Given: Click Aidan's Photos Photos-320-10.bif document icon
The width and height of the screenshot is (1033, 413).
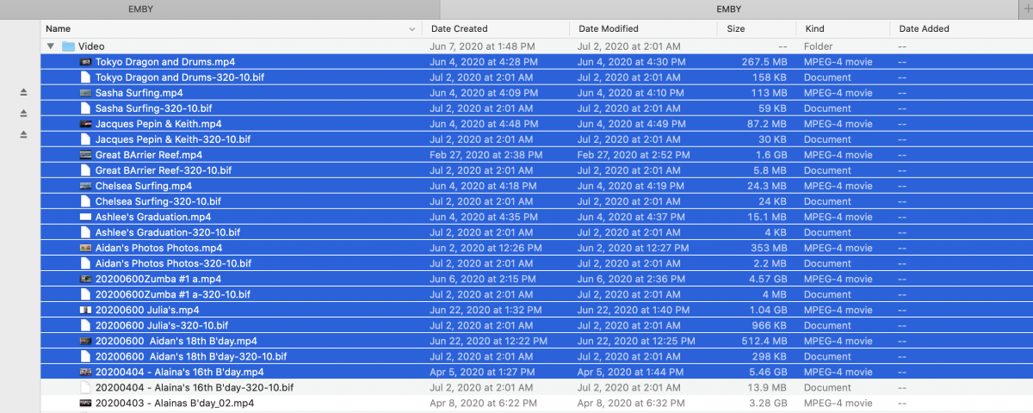Looking at the screenshot, I should [85, 263].
